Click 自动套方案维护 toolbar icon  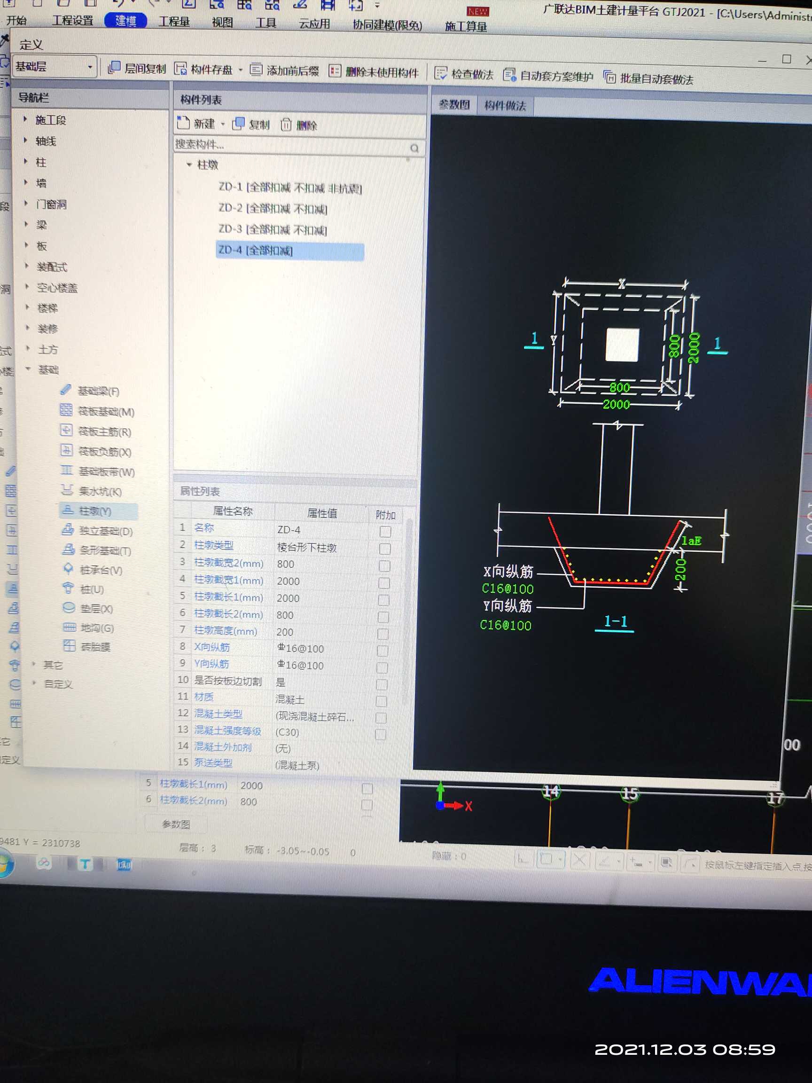click(x=509, y=75)
